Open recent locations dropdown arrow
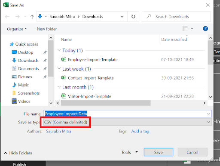220x166 pixels. (25, 17)
